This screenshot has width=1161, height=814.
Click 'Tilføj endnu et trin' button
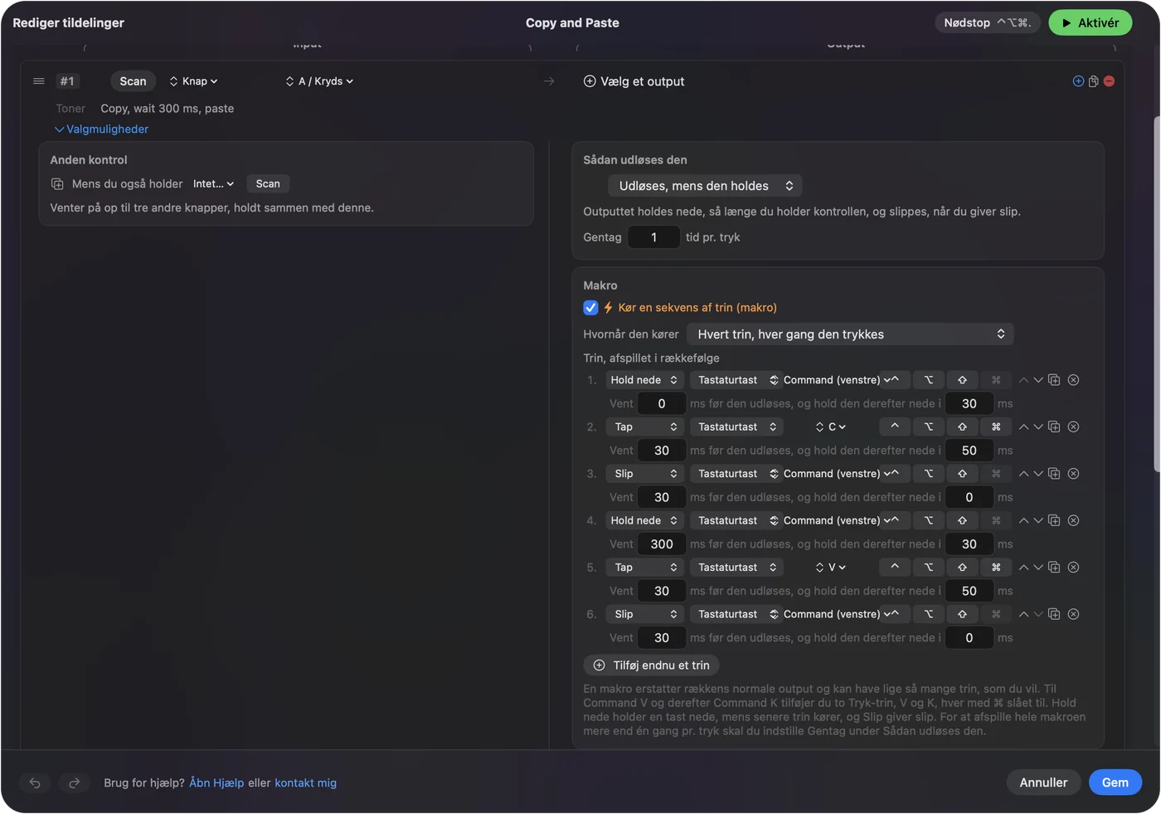click(x=651, y=665)
